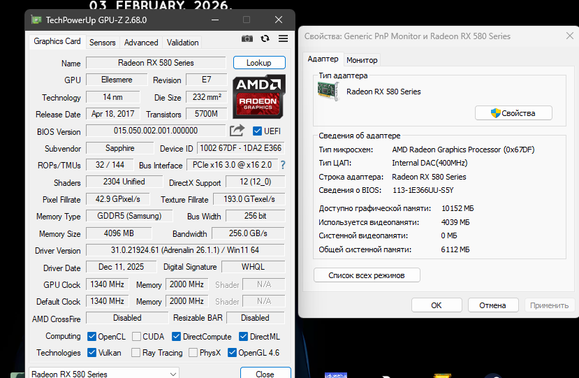Switch to the Sensors tab
The height and width of the screenshot is (378, 579).
[103, 43]
